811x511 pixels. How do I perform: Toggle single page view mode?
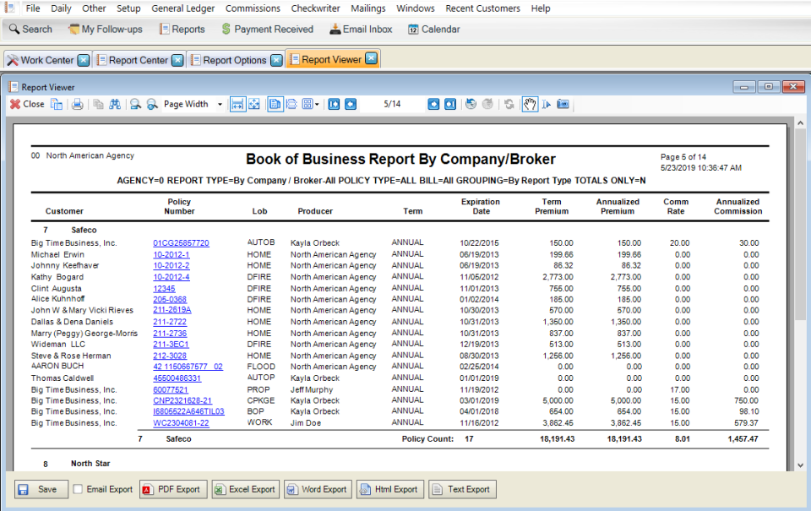276,104
